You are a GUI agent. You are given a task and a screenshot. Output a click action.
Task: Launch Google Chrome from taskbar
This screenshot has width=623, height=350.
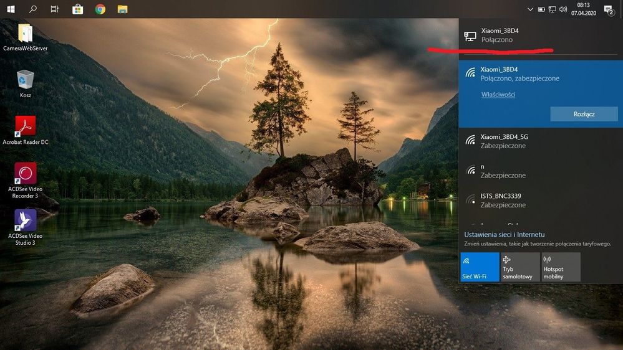coord(100,9)
